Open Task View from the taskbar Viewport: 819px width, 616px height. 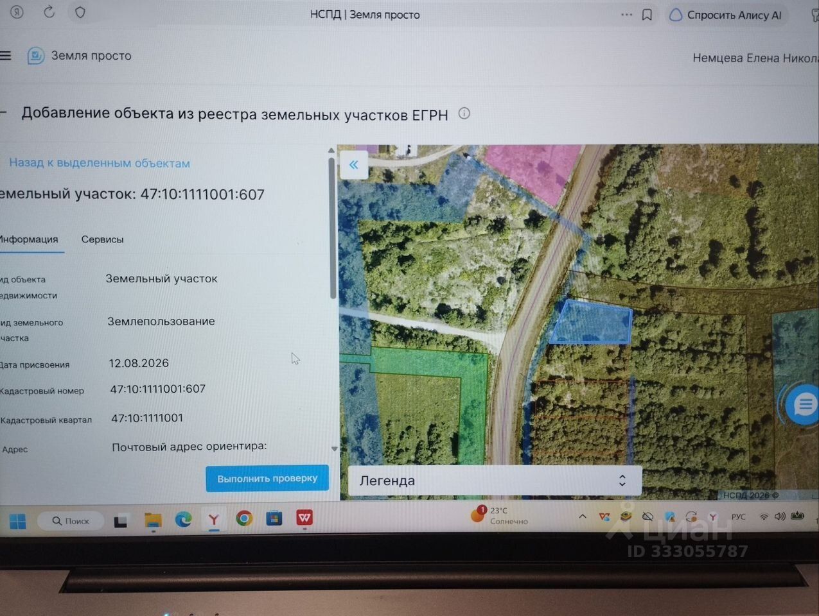[120, 521]
